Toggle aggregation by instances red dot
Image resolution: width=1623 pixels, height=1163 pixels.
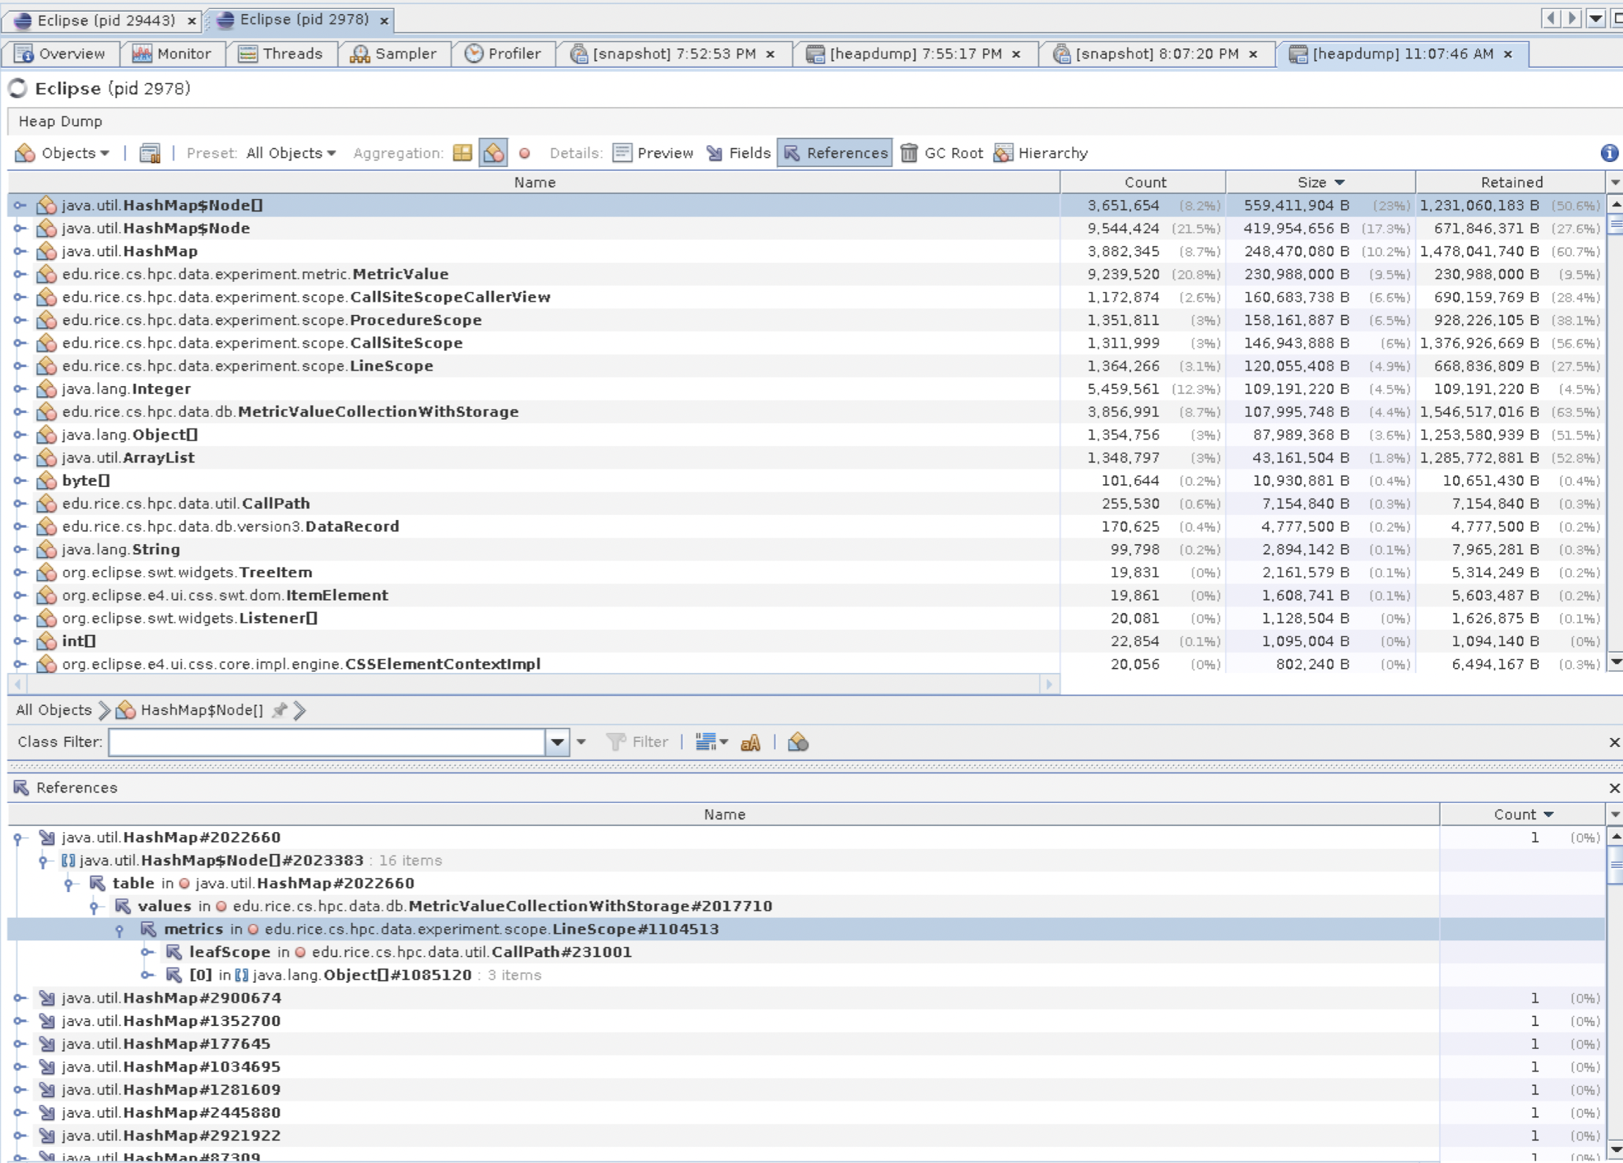(524, 153)
